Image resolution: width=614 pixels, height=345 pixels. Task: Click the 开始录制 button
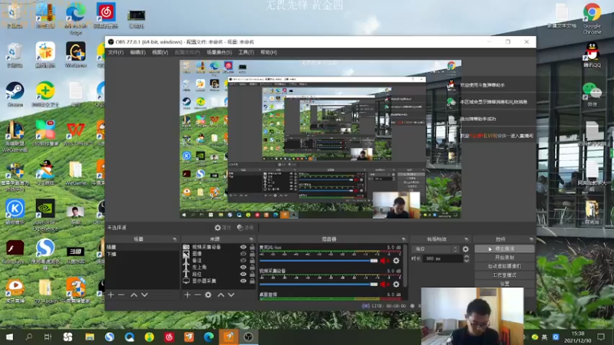tap(504, 258)
